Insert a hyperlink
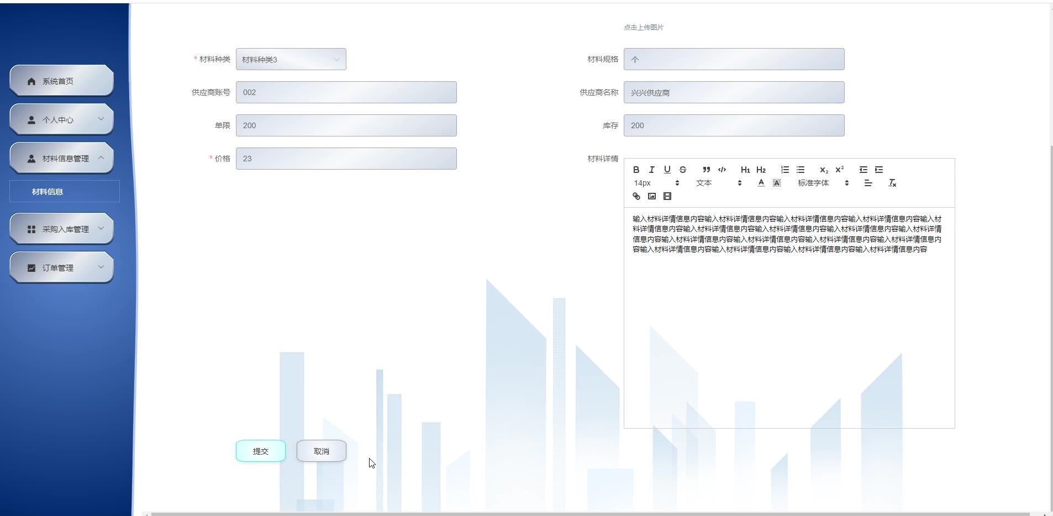The width and height of the screenshot is (1053, 516). pyautogui.click(x=636, y=196)
